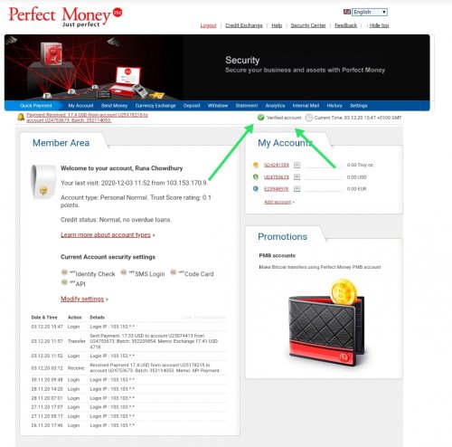Screen dimensions: 452x447
Task: Open the Send Money menu
Action: click(114, 106)
